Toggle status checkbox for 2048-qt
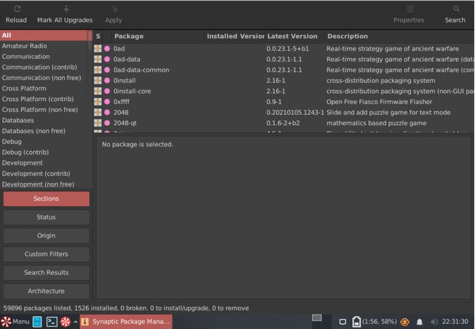 (x=98, y=123)
